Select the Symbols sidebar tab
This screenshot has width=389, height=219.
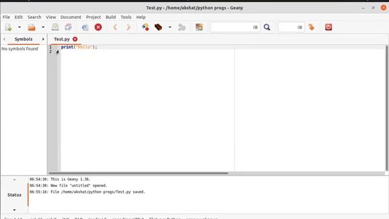(24, 39)
